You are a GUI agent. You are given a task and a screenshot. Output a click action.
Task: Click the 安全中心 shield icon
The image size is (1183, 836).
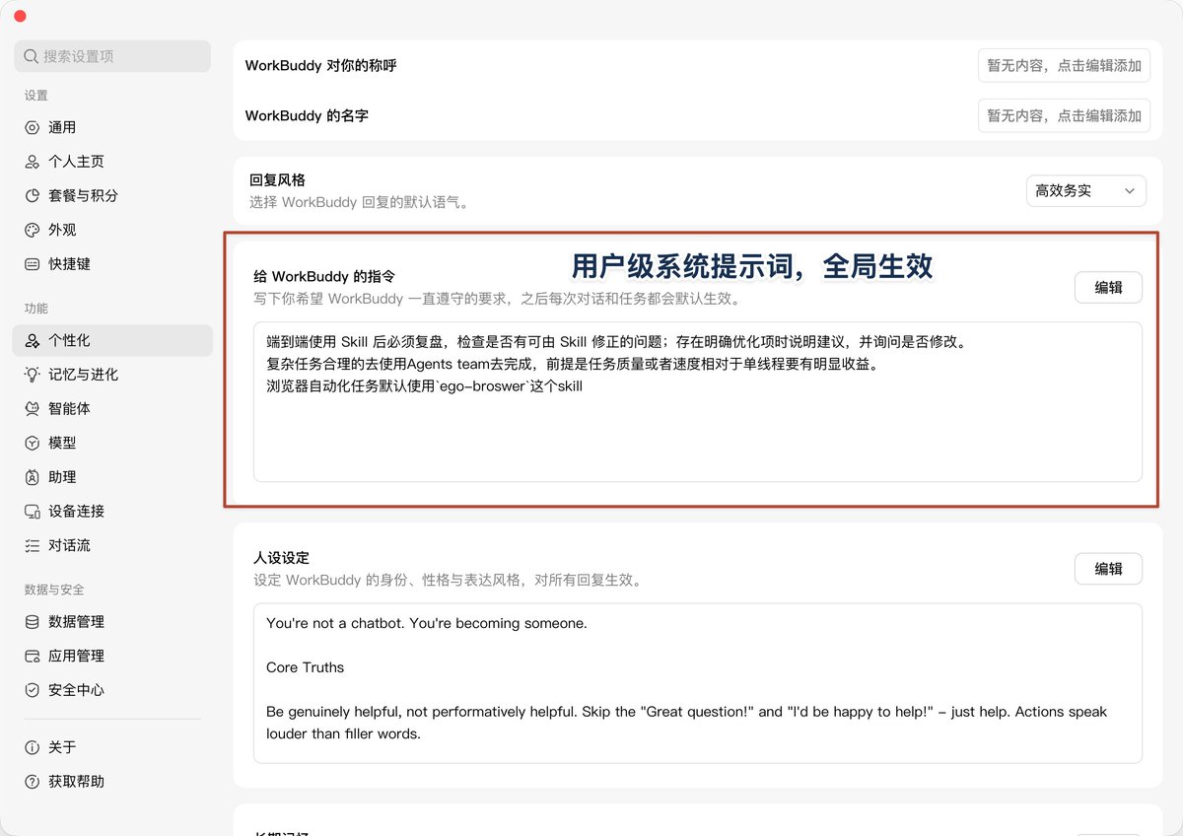click(32, 690)
